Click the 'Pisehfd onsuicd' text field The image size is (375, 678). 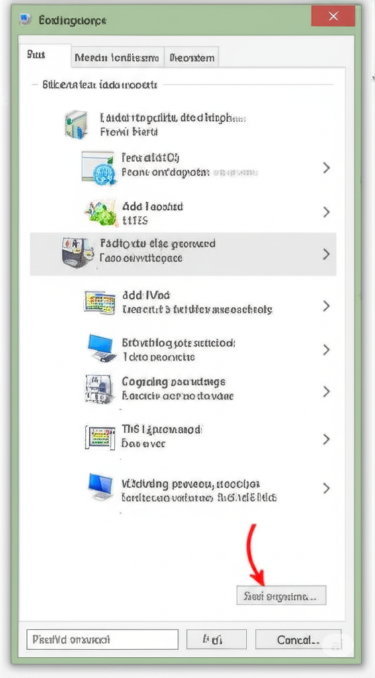(x=102, y=639)
